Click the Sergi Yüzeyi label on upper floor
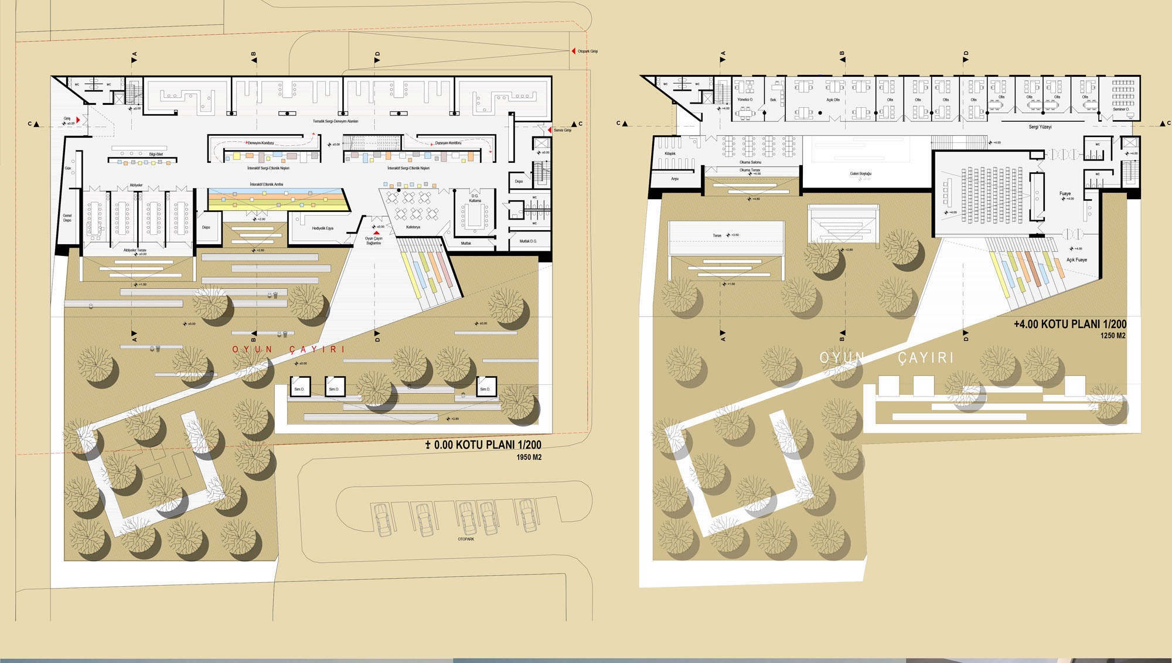This screenshot has height=663, width=1172. [1040, 127]
